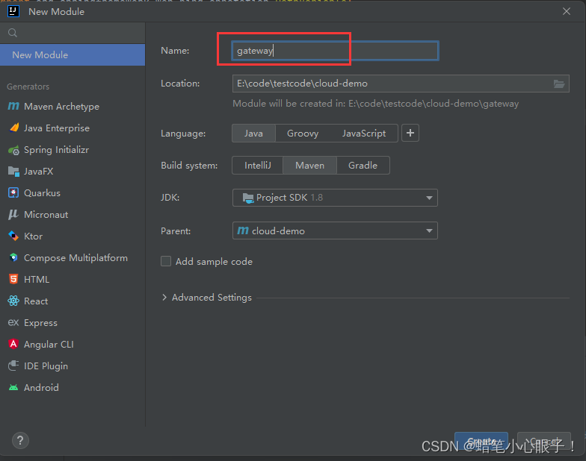Image resolution: width=586 pixels, height=461 pixels.
Task: Expand Advanced Settings section
Action: [164, 297]
